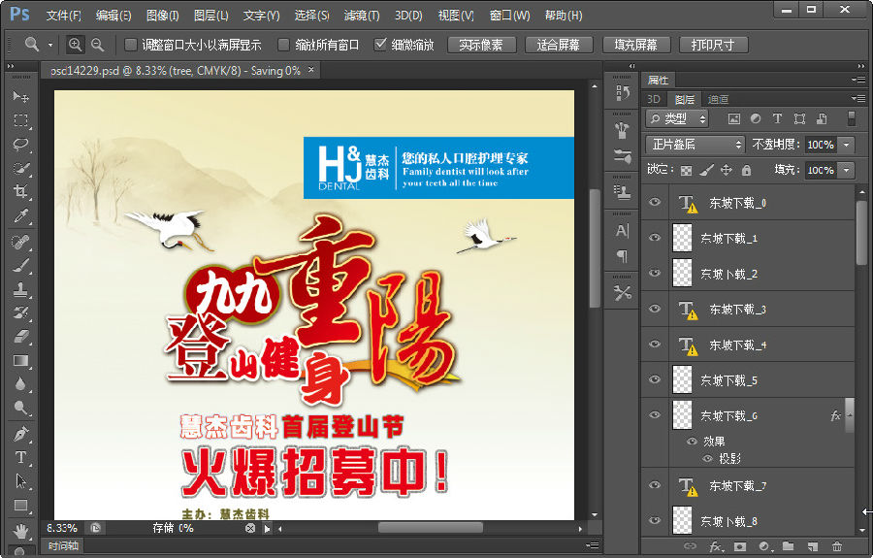873x558 pixels.
Task: Hide layer 东坡下载_1
Action: 655,238
